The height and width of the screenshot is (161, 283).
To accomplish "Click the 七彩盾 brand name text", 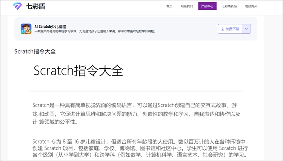I will [35, 6].
